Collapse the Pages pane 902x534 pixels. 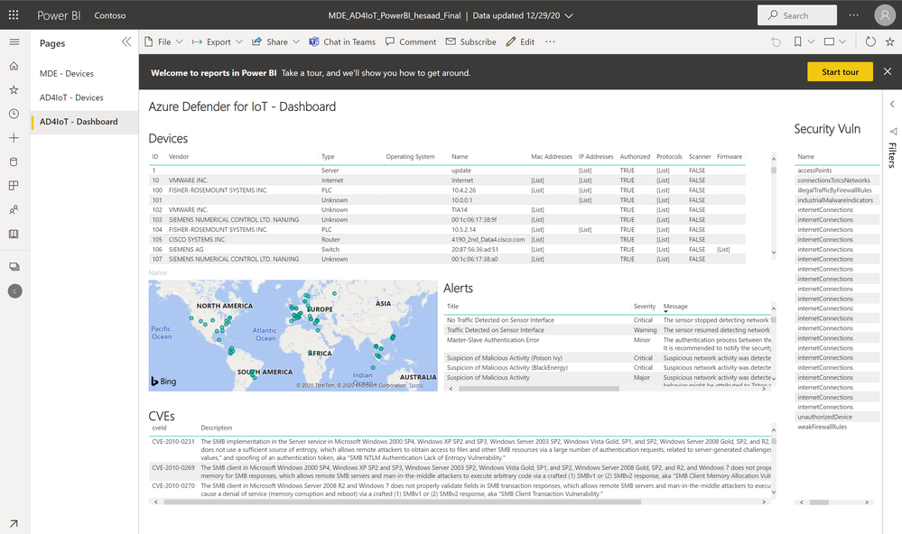126,42
